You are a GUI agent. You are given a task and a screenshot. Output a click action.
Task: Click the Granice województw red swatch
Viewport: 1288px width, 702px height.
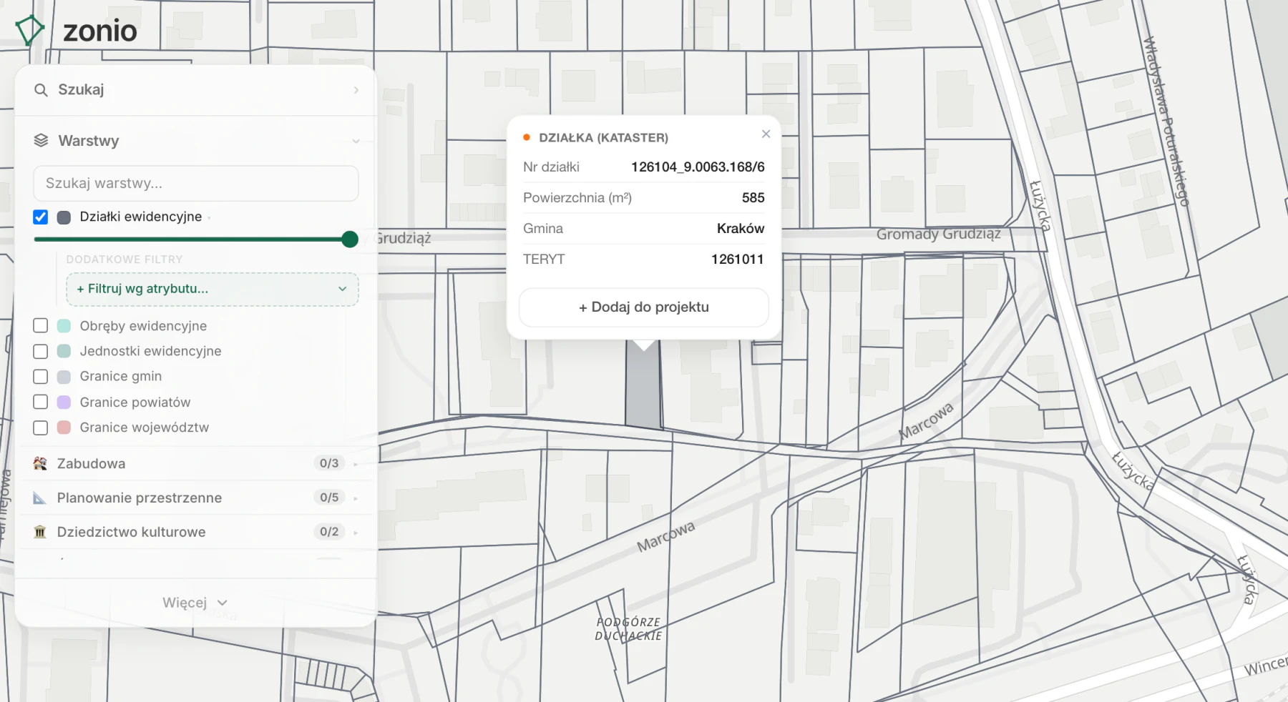[x=64, y=427]
